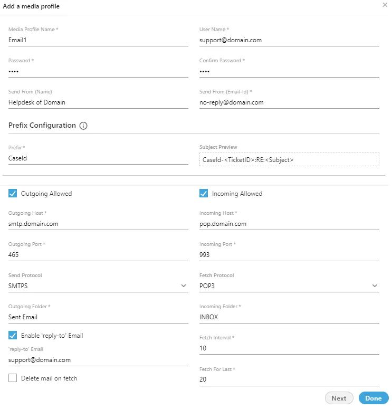Open the Send Protocol dropdown showing SMTPS

pyautogui.click(x=98, y=286)
